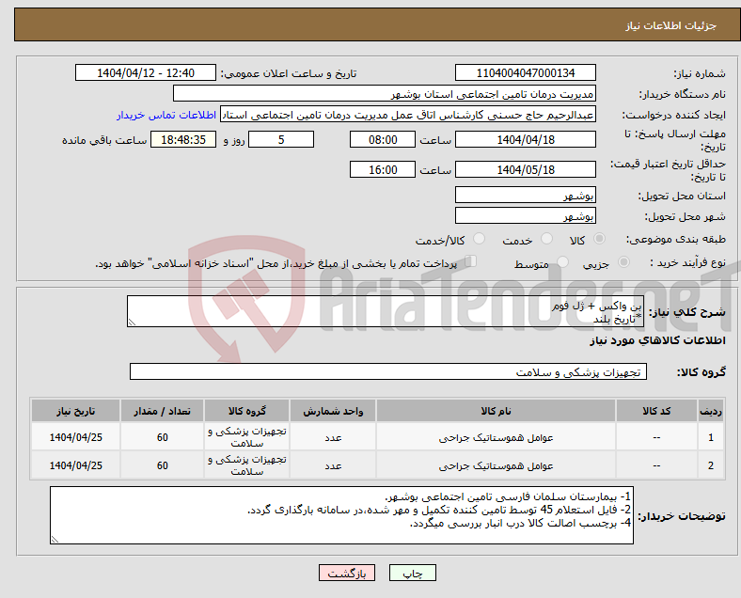Click the کد کالا column header
Screen dimensions: 741x598
pyautogui.click(x=656, y=411)
